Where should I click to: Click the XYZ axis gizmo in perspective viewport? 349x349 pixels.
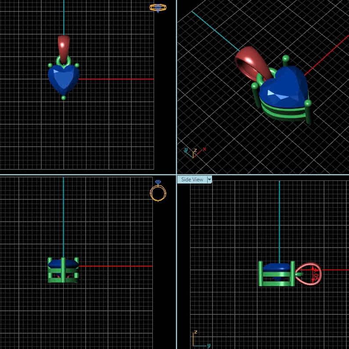tap(194, 151)
